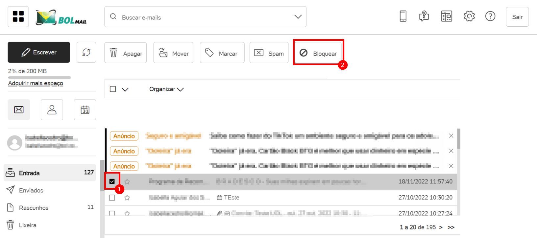
Task: Dismiss the second Anúncio ad row
Action: (x=451, y=151)
